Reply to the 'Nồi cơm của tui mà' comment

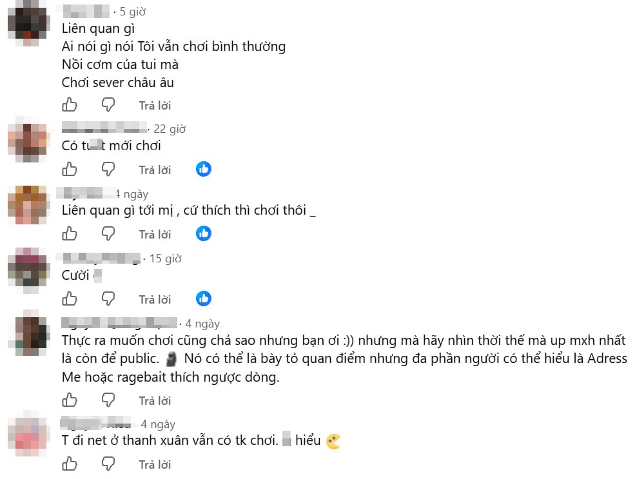tap(155, 106)
